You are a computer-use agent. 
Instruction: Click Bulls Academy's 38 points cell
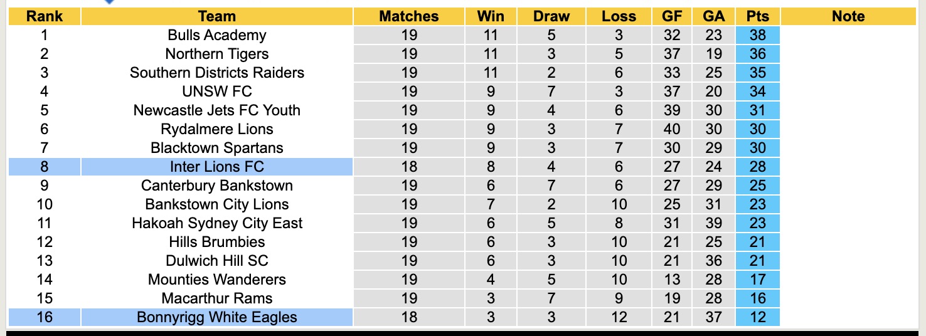tap(758, 35)
